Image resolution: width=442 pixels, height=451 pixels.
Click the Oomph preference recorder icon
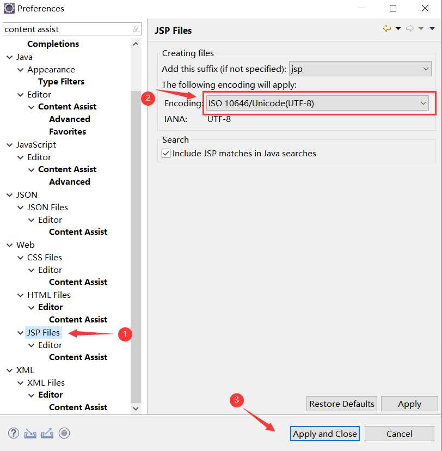tap(64, 433)
